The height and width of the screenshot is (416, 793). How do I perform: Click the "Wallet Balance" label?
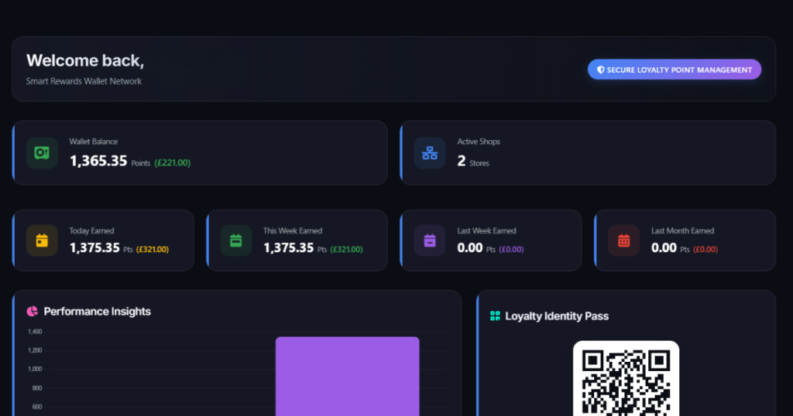[x=94, y=142]
